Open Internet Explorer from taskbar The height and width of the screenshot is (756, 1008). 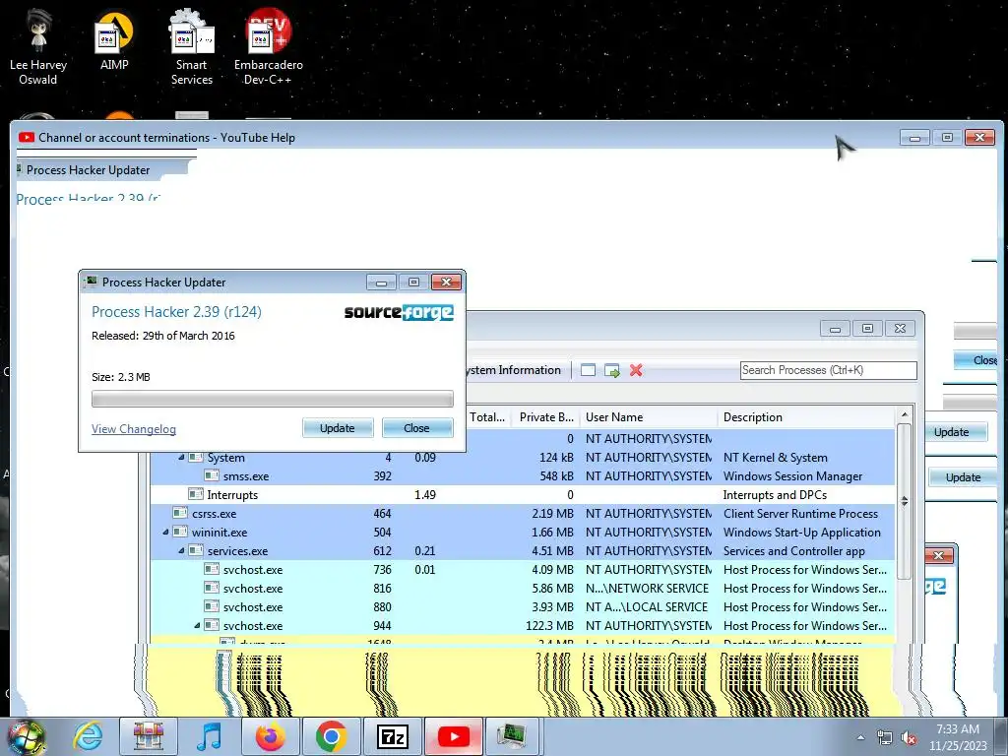[88, 736]
